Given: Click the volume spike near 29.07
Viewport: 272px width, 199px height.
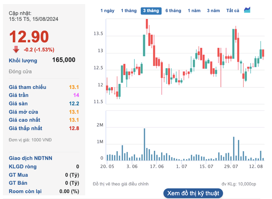Looking at the screenshot, I should coord(234,148).
